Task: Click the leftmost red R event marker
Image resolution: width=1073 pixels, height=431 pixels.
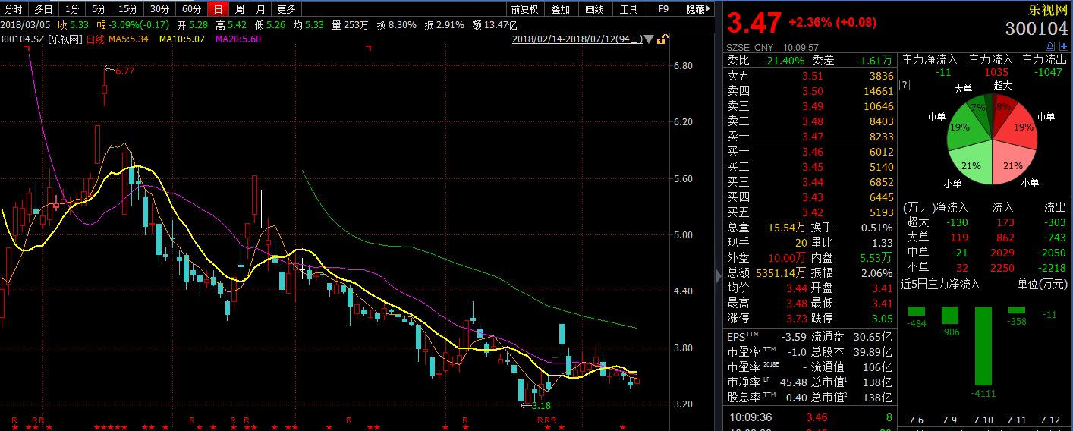Action: pos(14,420)
